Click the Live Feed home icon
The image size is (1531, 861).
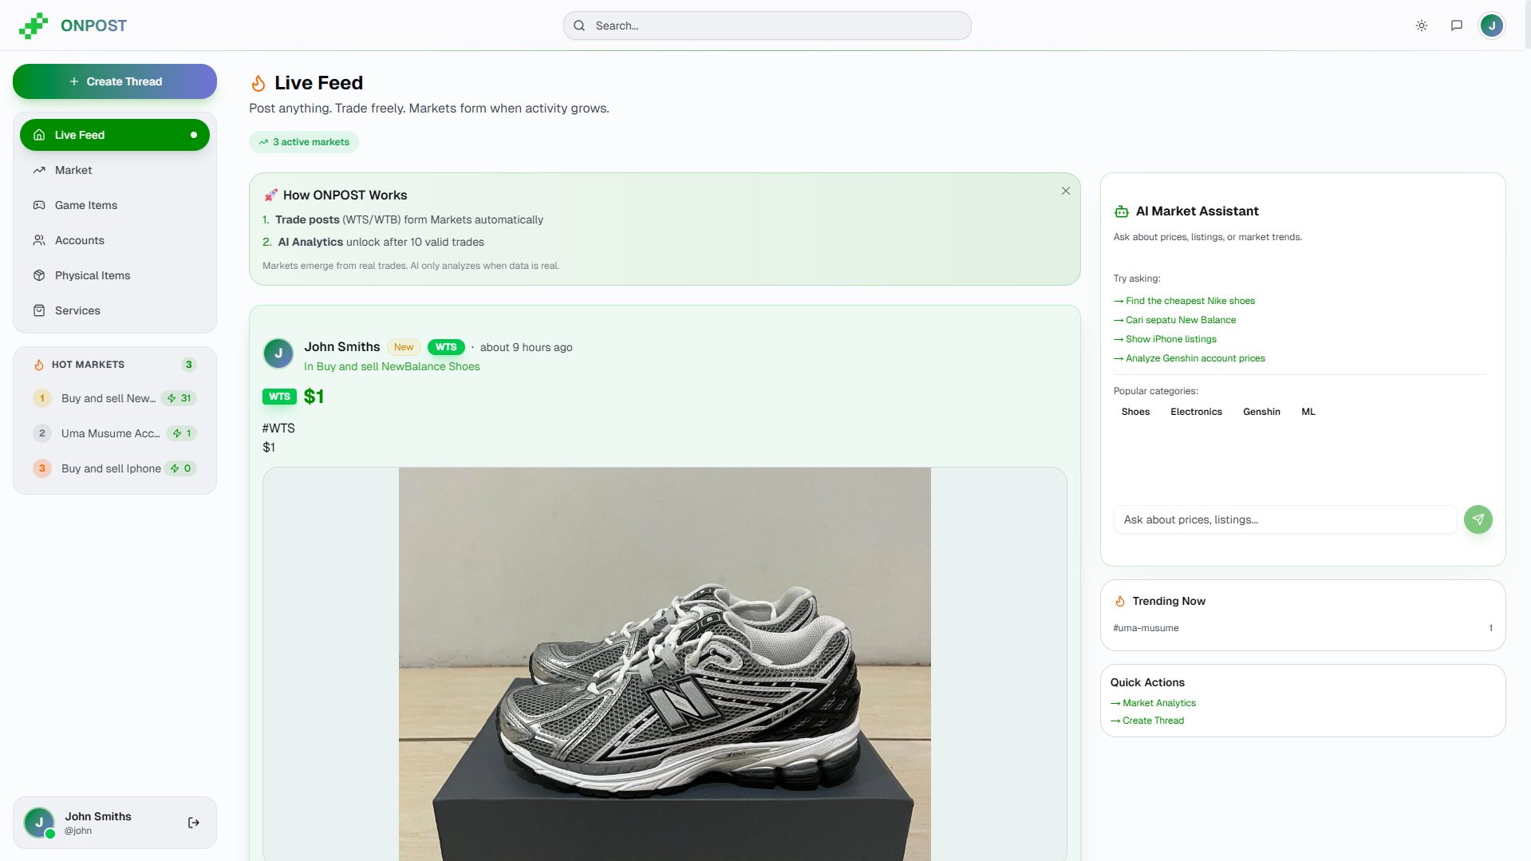39,135
